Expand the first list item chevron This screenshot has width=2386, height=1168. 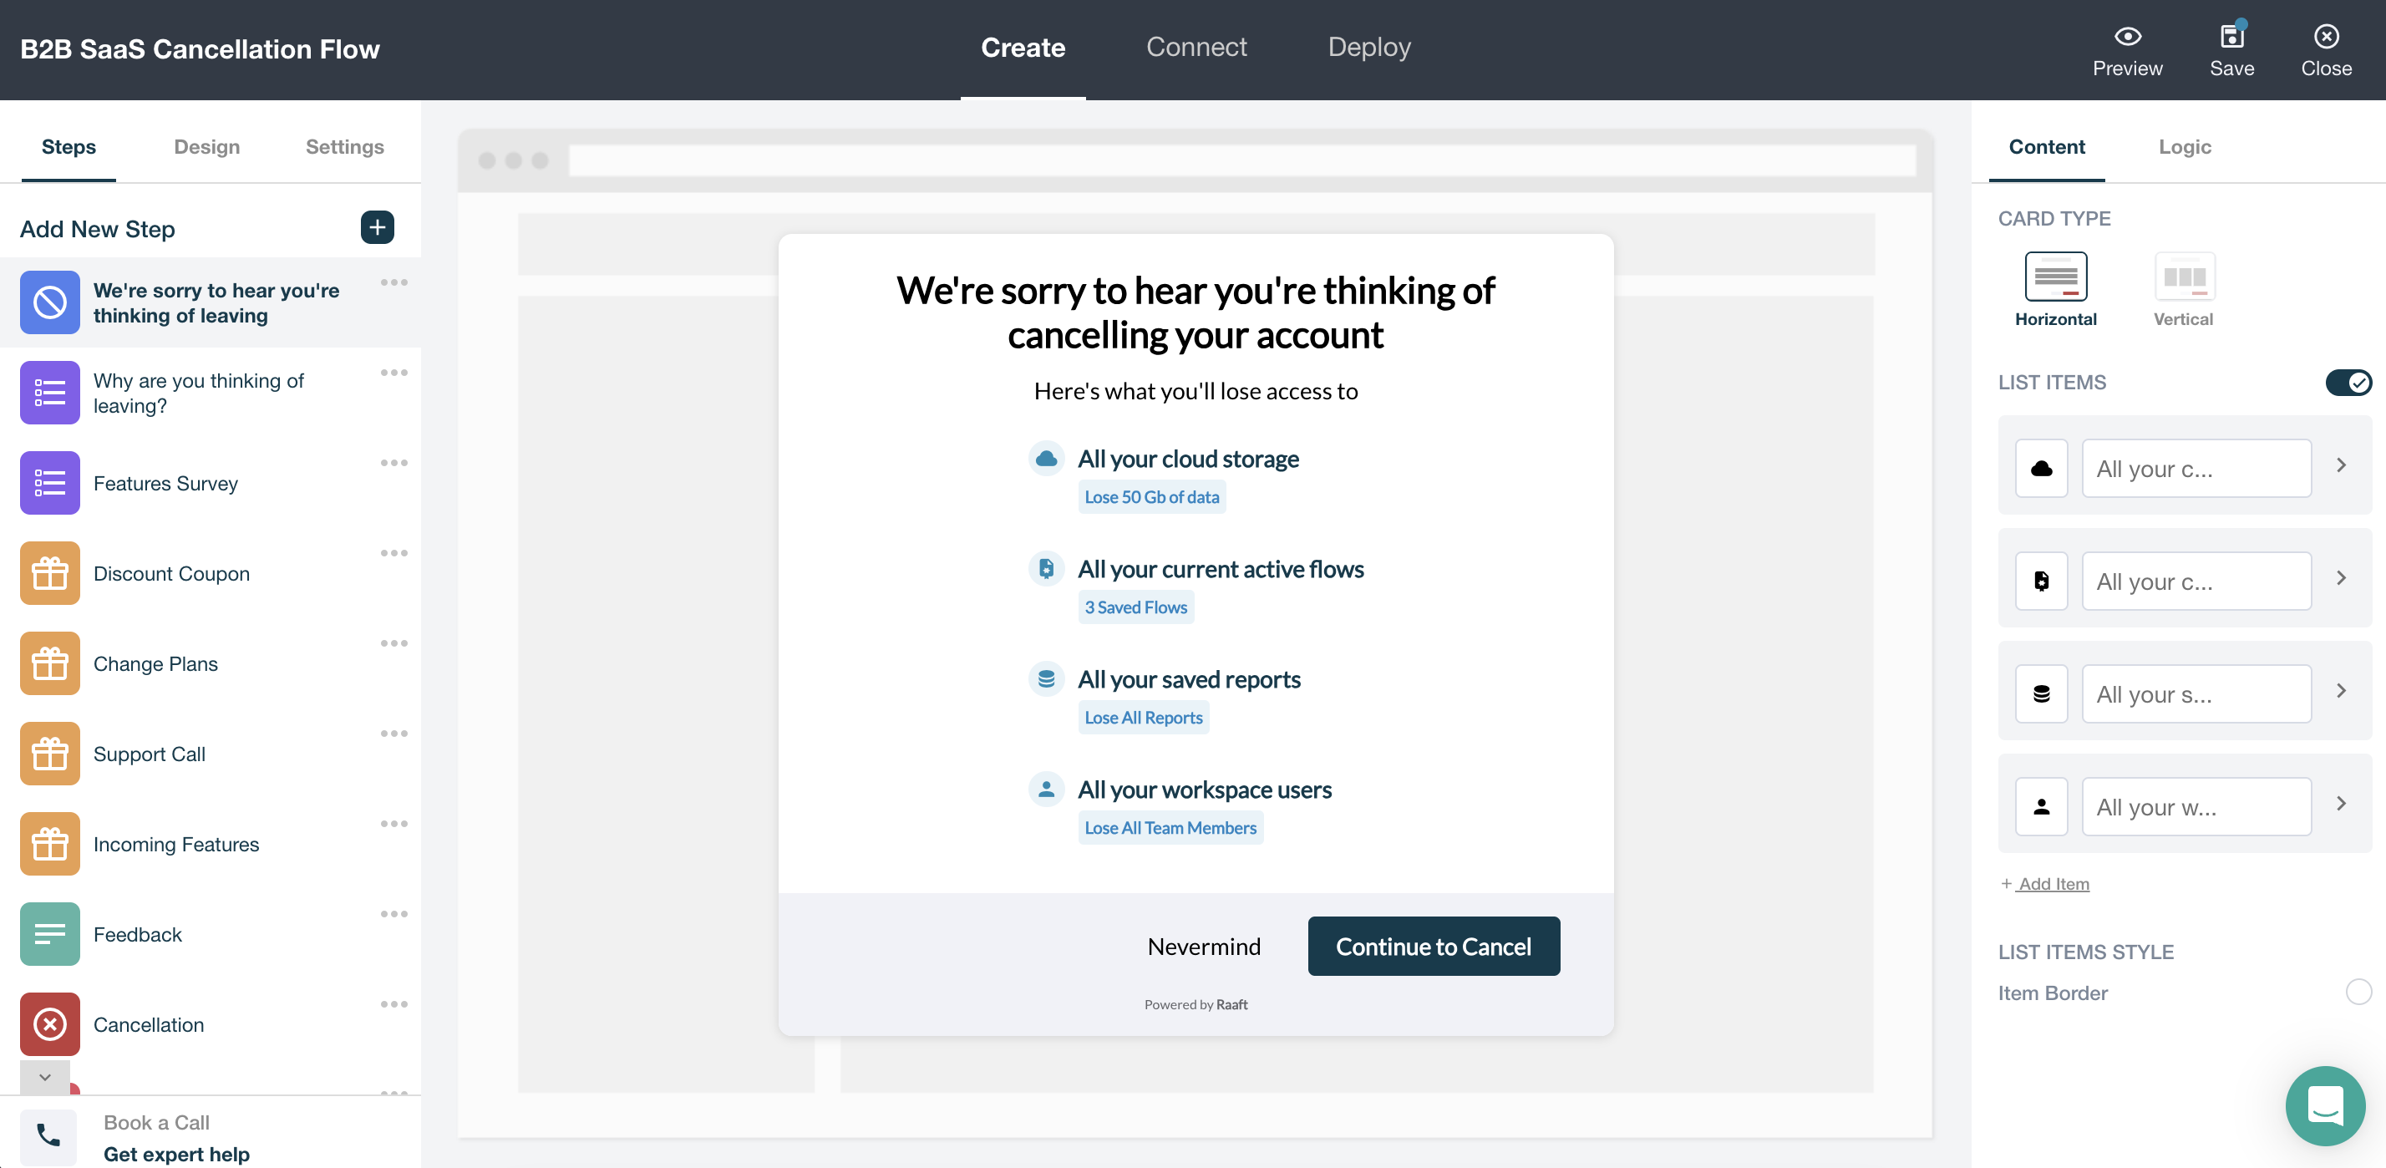(2341, 466)
